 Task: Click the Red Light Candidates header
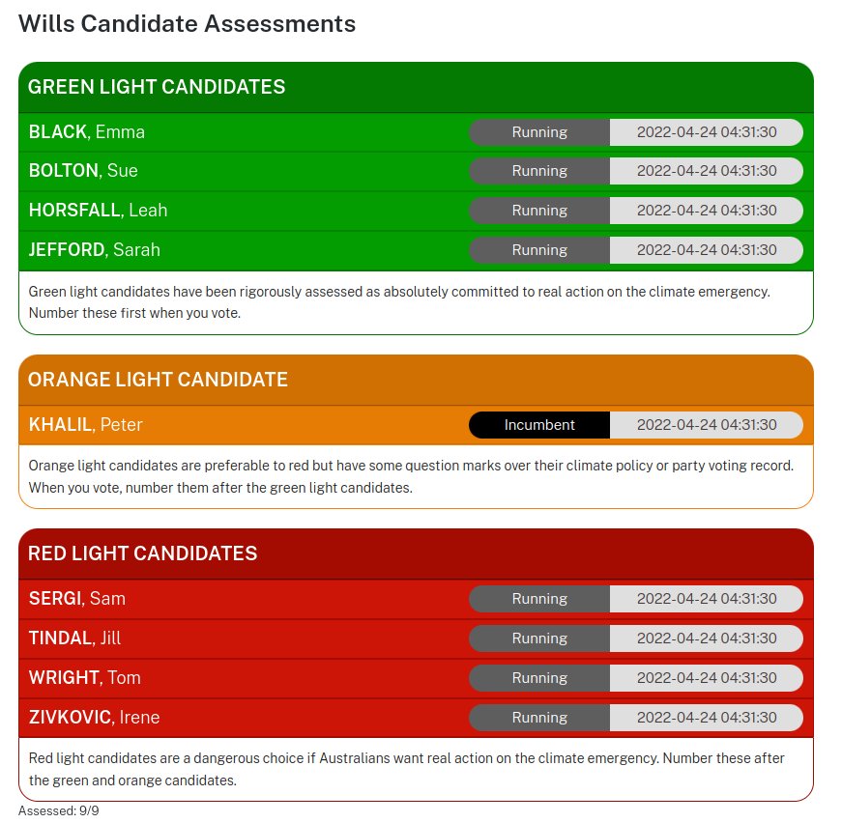[x=142, y=553]
